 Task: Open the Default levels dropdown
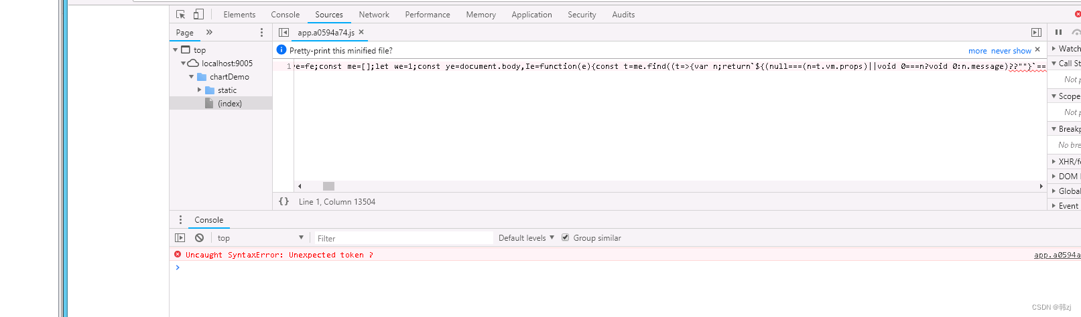pyautogui.click(x=526, y=237)
